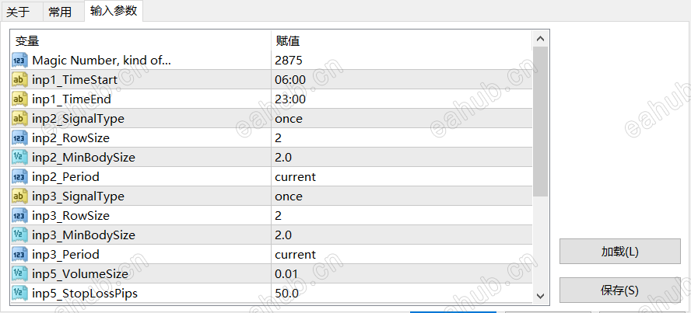Click the inp3_SignalType string type icon

[19, 196]
